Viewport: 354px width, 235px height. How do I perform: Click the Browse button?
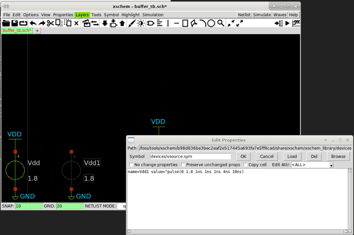pyautogui.click(x=338, y=156)
